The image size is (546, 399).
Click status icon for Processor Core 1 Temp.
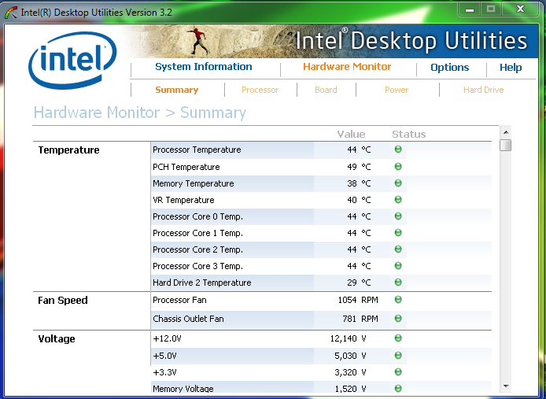(398, 233)
